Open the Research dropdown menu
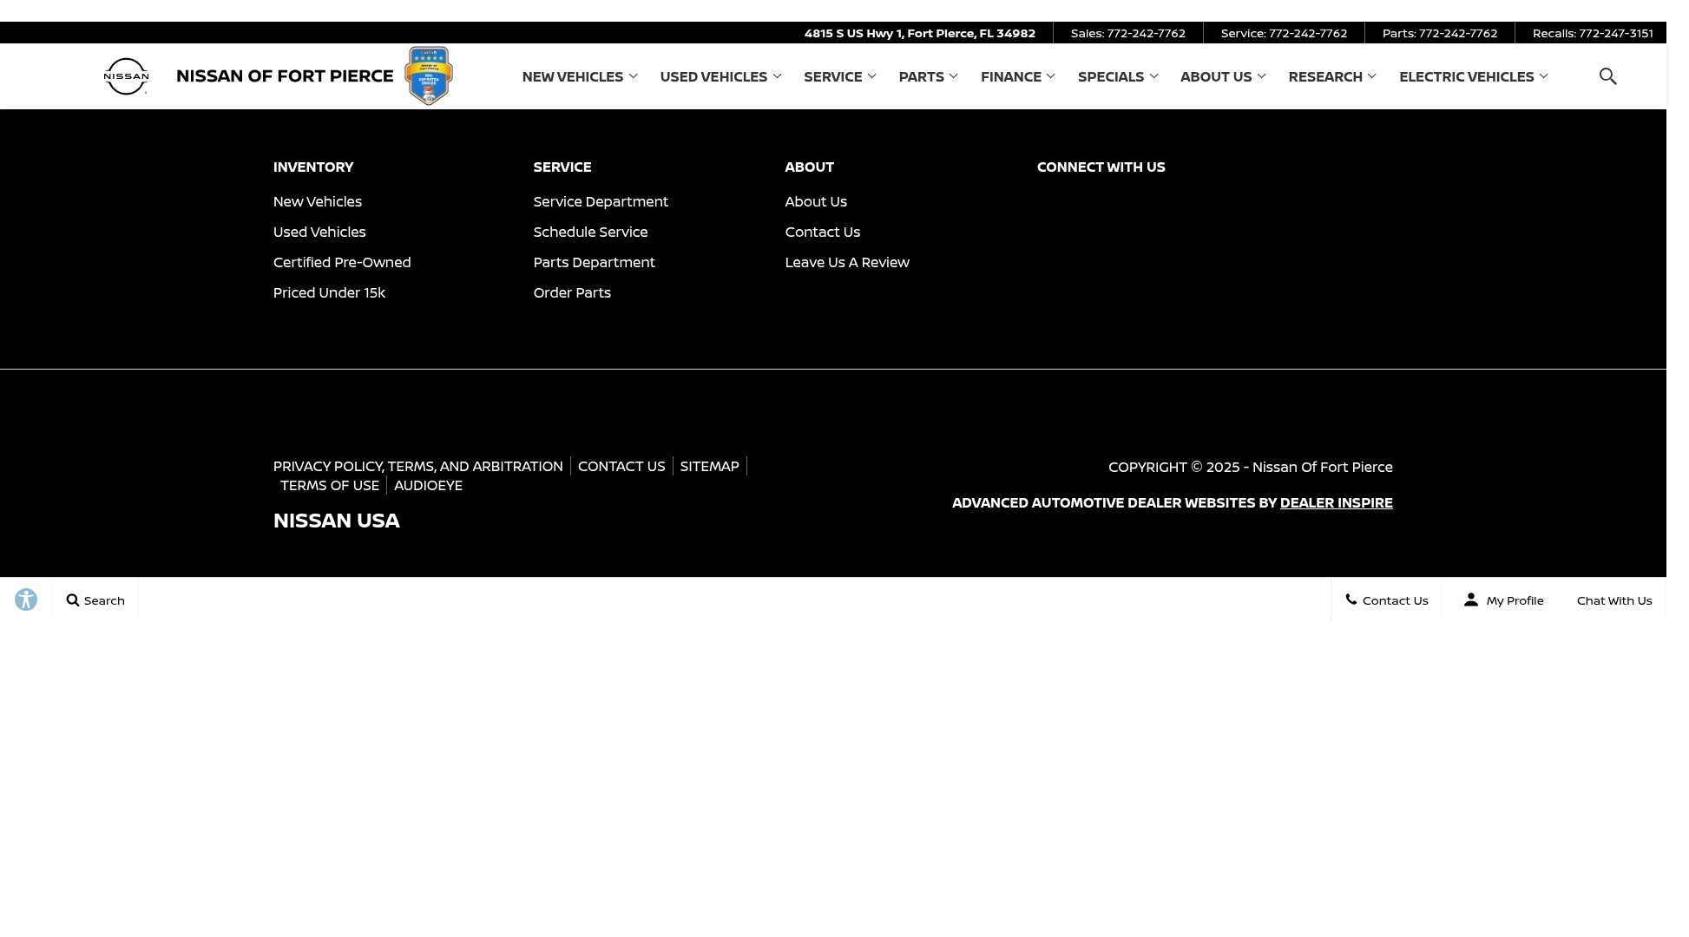The image size is (1689, 937). 1332,76
